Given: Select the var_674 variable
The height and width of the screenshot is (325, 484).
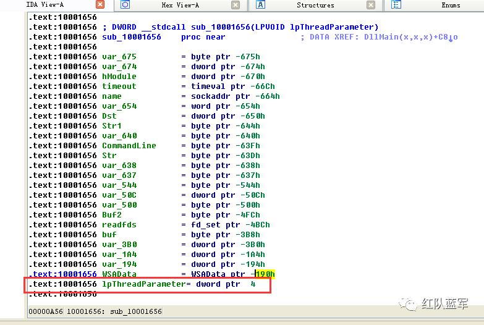Looking at the screenshot, I should click(119, 67).
